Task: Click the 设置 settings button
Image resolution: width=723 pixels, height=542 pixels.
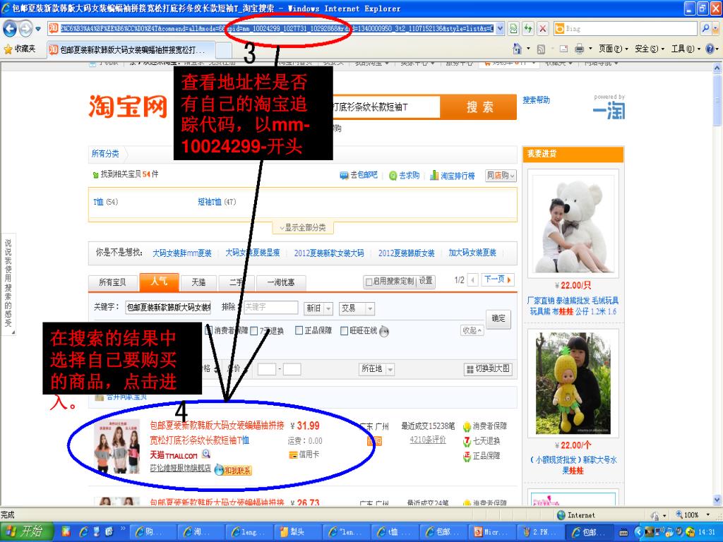Action: click(x=426, y=281)
